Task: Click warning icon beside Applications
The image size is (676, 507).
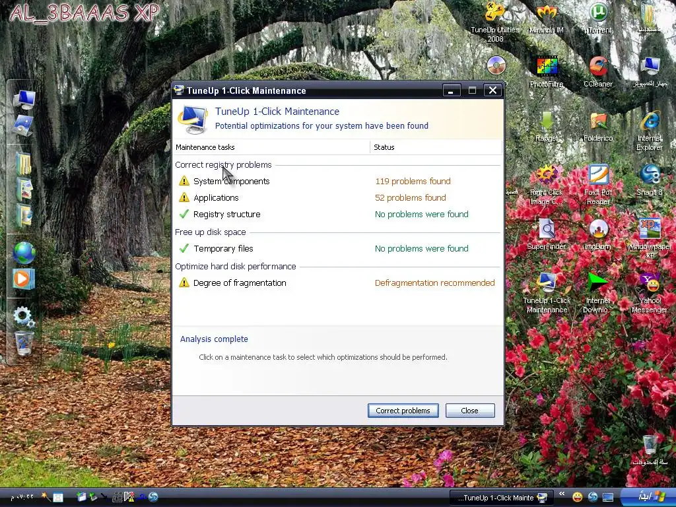Action: click(184, 197)
